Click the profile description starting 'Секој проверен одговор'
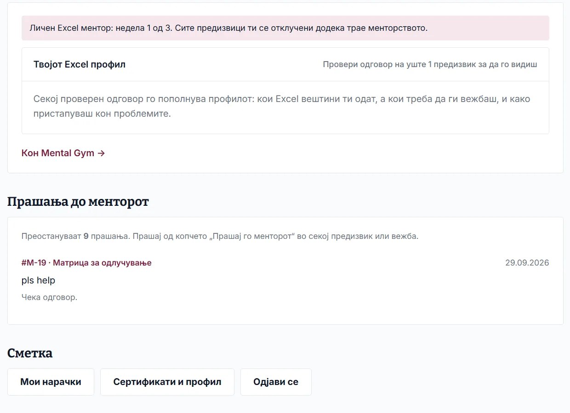This screenshot has width=570, height=413. tap(282, 106)
